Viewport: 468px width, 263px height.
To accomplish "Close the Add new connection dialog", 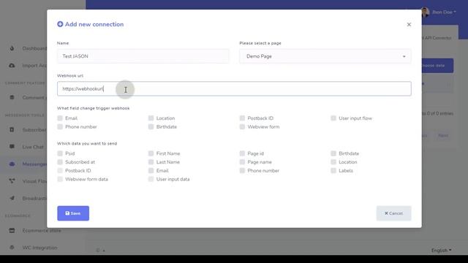I will 409,24.
